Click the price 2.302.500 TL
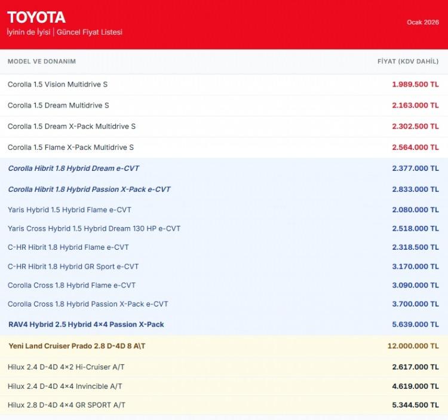 [415, 126]
